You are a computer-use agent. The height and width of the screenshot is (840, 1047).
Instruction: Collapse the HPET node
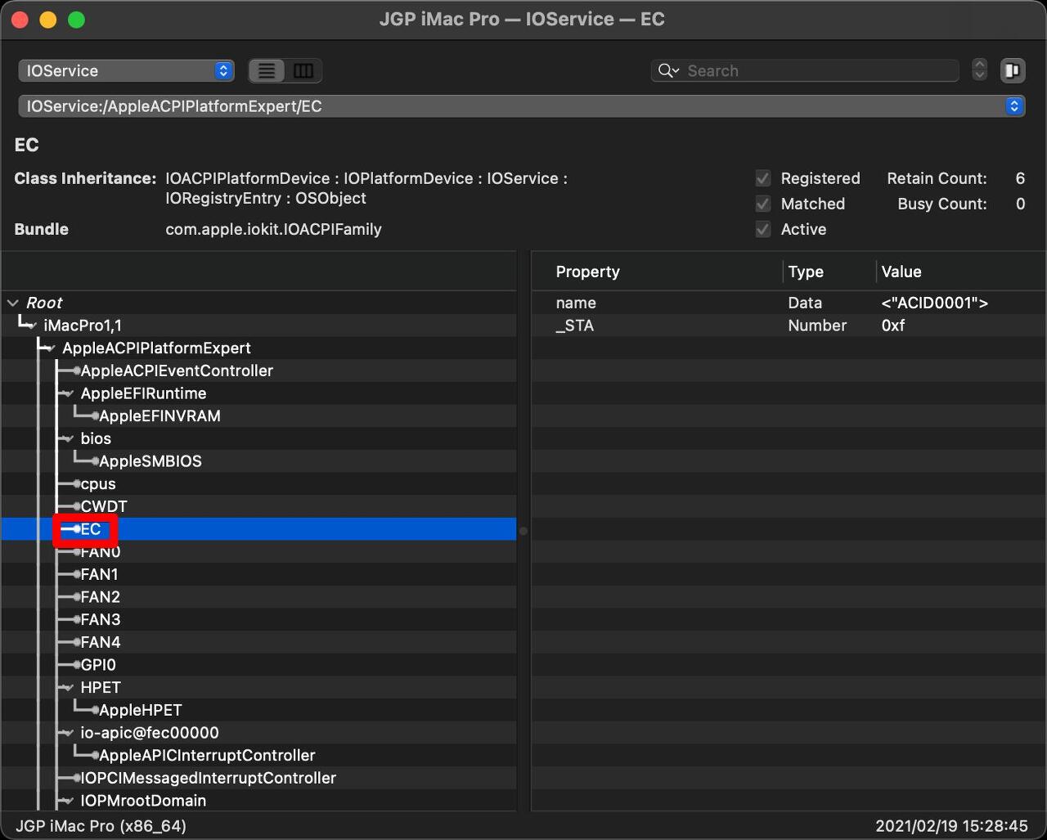pyautogui.click(x=69, y=688)
